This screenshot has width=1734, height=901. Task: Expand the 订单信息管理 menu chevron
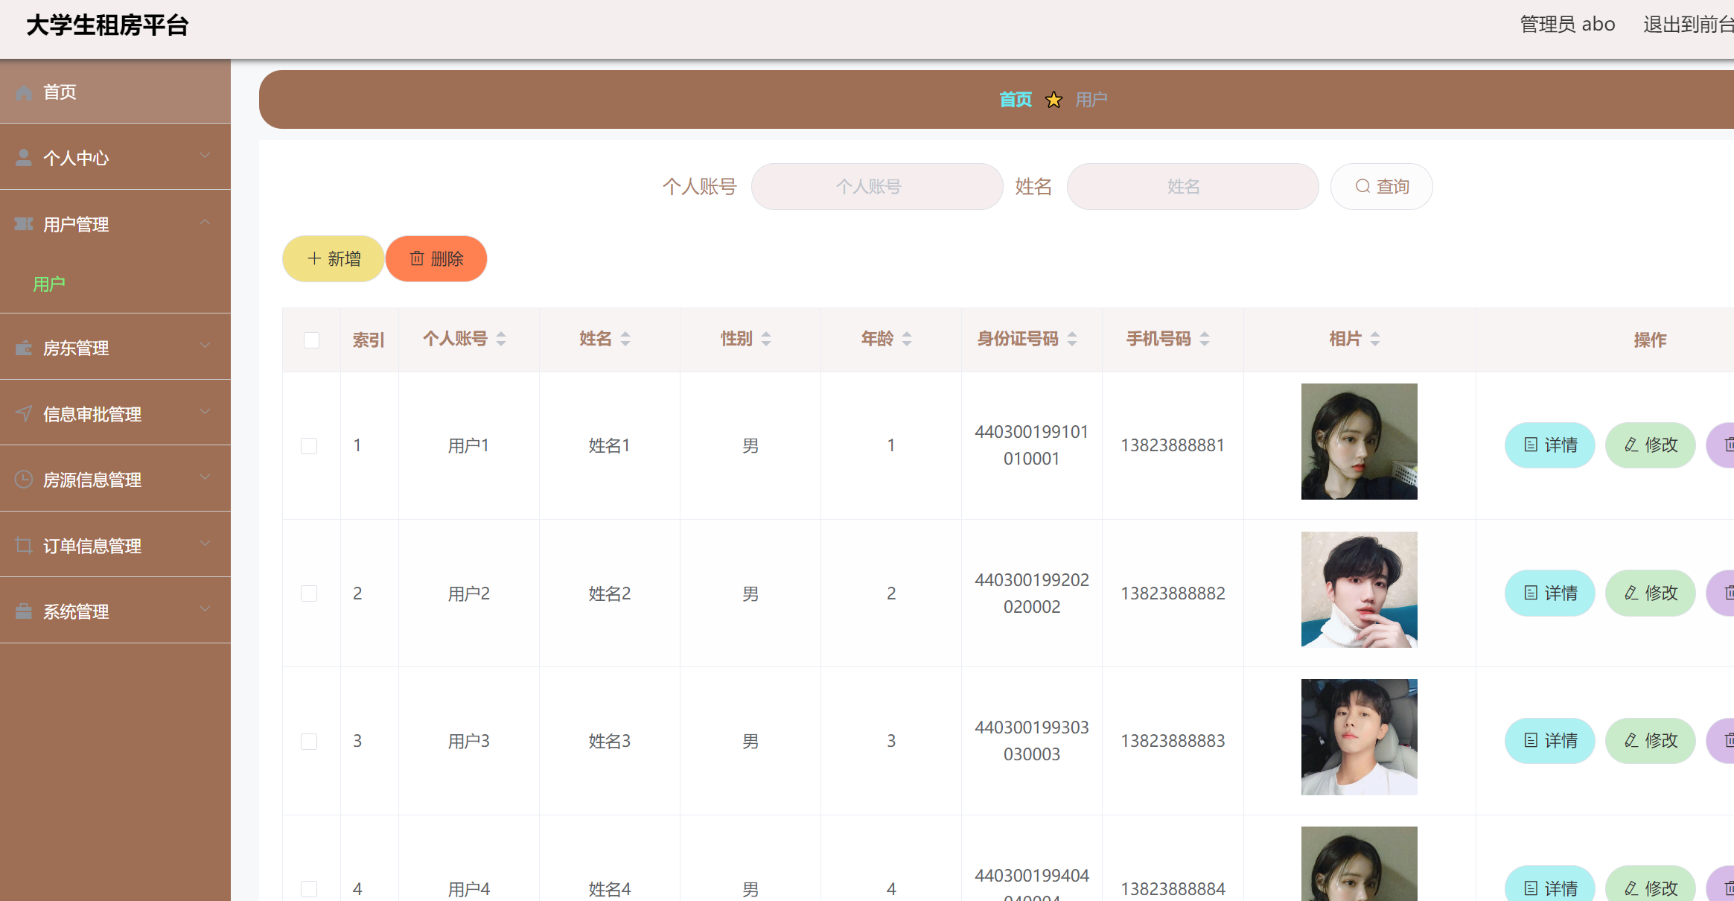click(x=205, y=543)
